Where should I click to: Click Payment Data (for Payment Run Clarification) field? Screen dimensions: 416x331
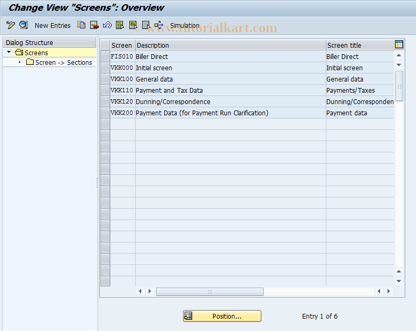point(231,113)
